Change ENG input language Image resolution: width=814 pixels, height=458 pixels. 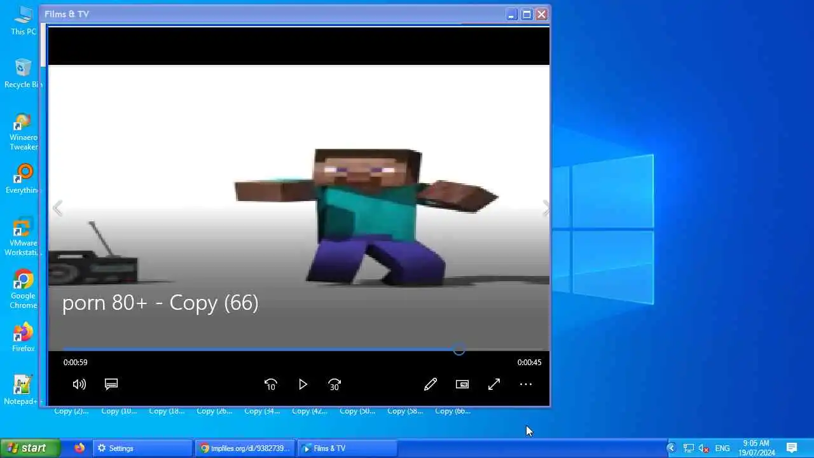coord(722,448)
